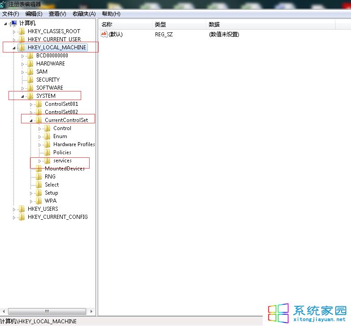Expand the services key

(x=39, y=161)
